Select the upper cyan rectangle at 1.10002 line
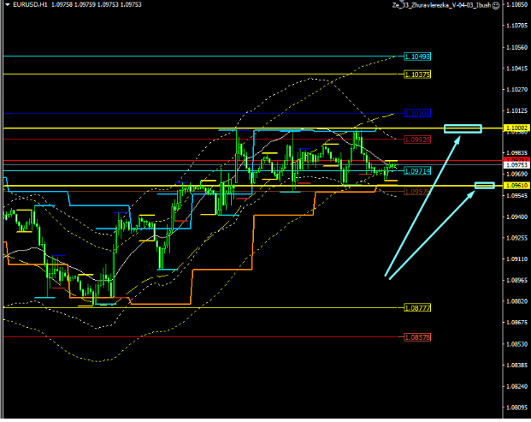This screenshot has width=531, height=422. [463, 129]
